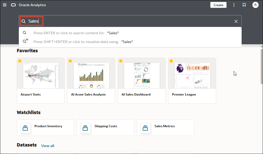Click inside the Sales search field
The height and width of the screenshot is (154, 263).
click(130, 21)
